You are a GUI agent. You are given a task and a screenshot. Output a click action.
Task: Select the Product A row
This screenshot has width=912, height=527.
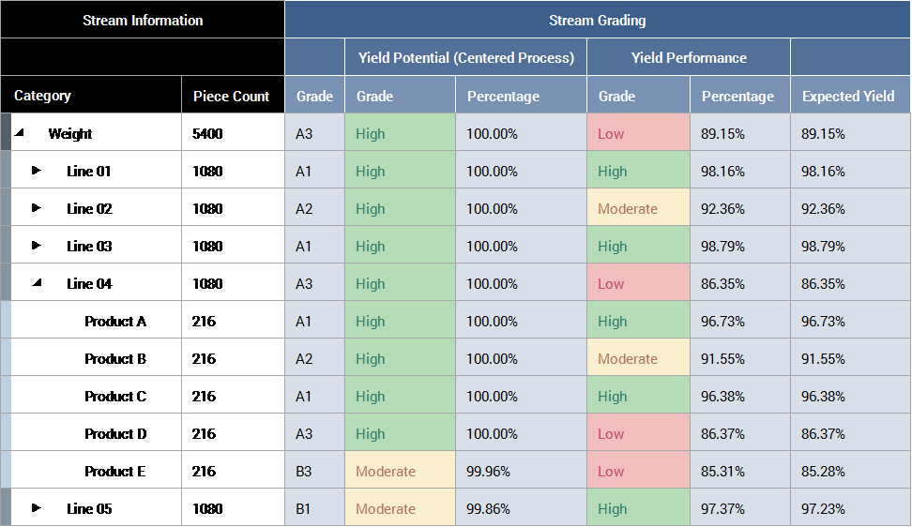(x=115, y=321)
